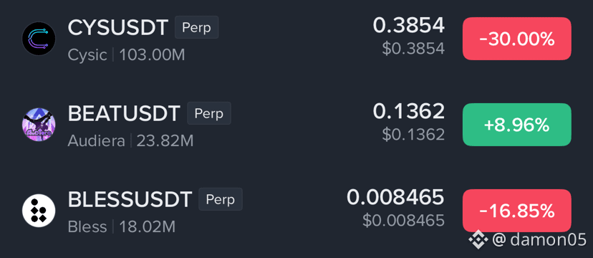Open the @damon05 profile watermark

click(x=539, y=239)
